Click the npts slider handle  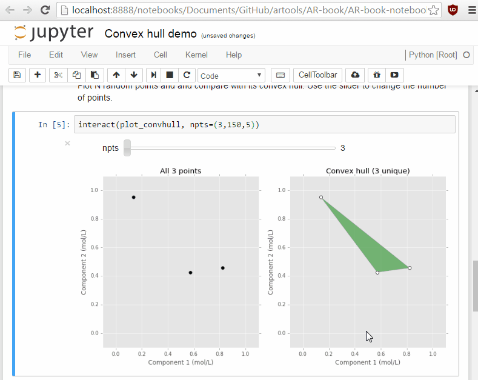[x=127, y=148]
